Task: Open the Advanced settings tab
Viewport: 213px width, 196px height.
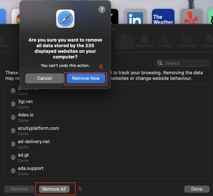Action: click(x=207, y=42)
